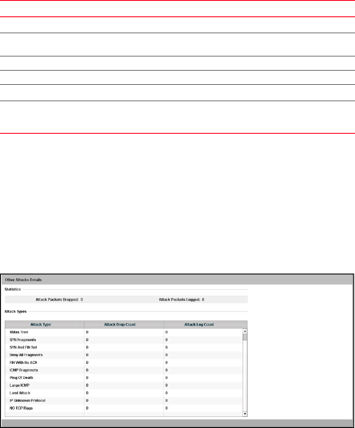355x428 pixels.
Task: Click Land Attack log count value
Action: [x=166, y=393]
